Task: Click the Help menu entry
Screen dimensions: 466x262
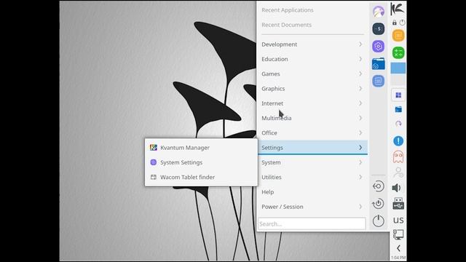Action: tap(312, 192)
